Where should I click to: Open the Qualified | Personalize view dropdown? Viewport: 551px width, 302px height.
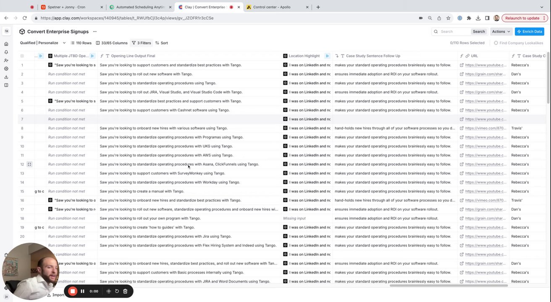[x=43, y=43]
